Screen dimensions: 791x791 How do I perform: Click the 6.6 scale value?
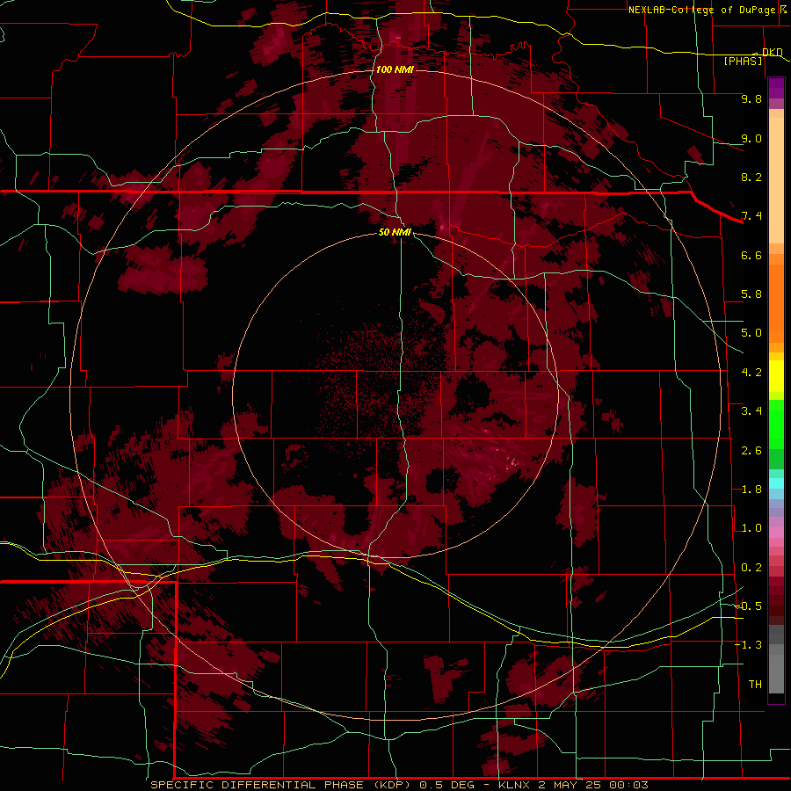751,255
